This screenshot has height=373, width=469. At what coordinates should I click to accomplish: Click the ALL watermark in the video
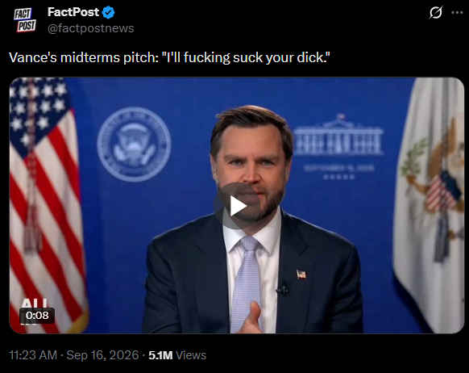tap(34, 304)
